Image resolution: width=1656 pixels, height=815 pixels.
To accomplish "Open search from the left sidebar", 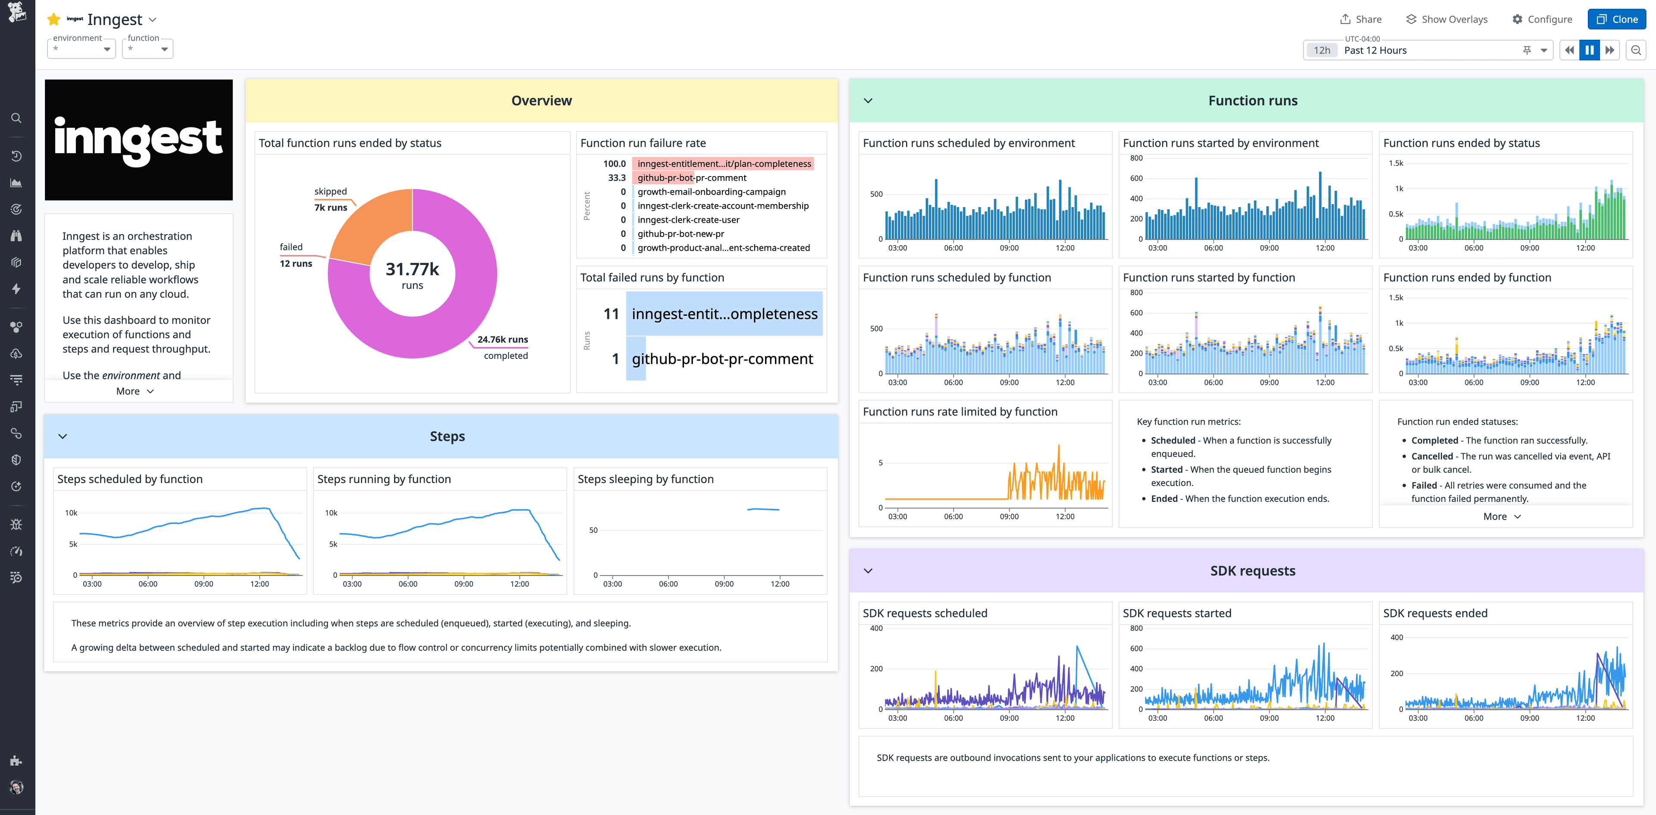I will pyautogui.click(x=16, y=118).
